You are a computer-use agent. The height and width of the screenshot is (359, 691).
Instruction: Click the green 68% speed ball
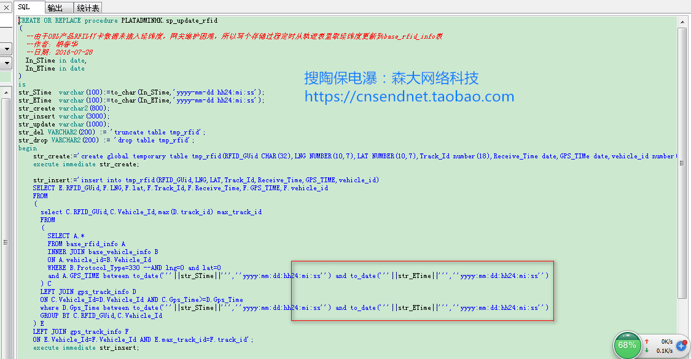627,345
